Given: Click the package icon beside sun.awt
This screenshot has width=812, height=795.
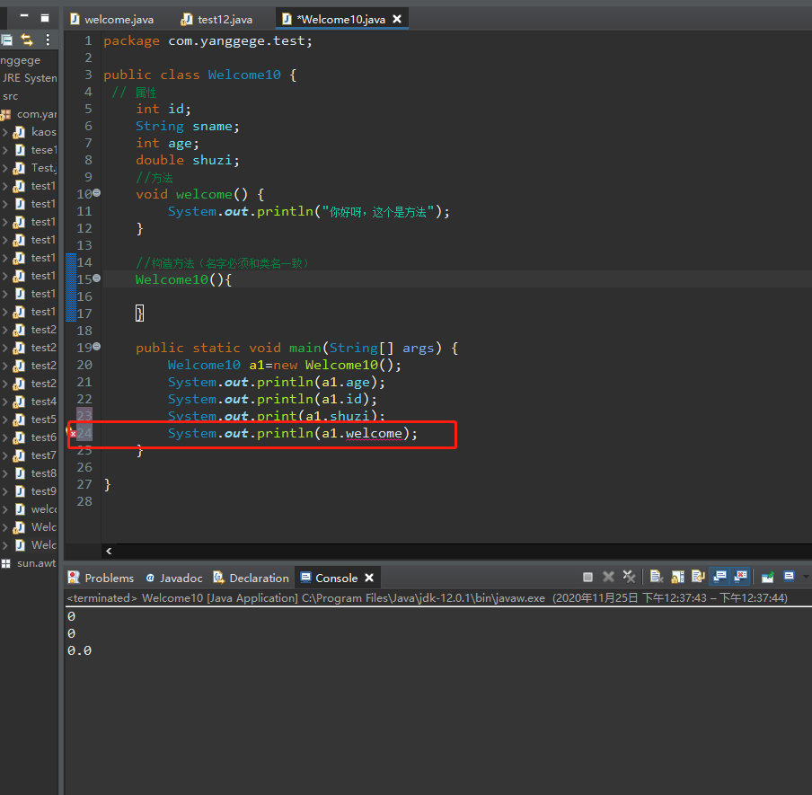Looking at the screenshot, I should pyautogui.click(x=5, y=563).
